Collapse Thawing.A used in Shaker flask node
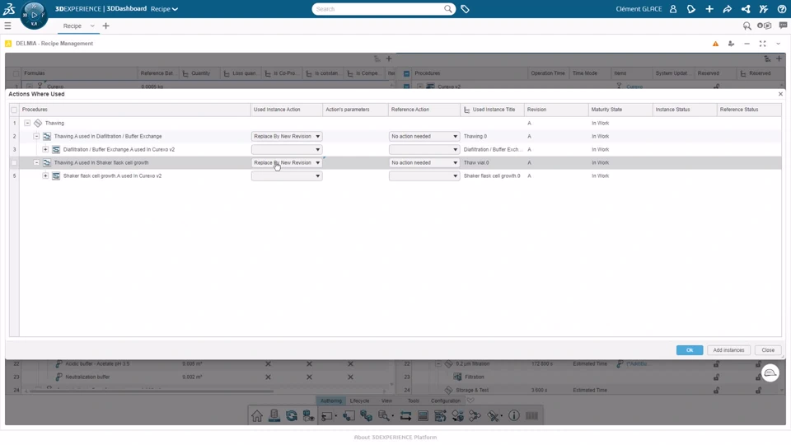791x445 pixels. point(36,162)
